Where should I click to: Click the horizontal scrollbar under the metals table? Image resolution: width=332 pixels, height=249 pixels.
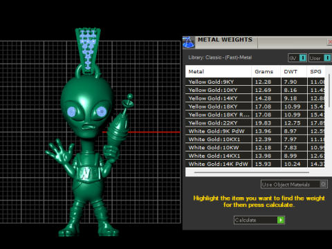[x=252, y=172]
